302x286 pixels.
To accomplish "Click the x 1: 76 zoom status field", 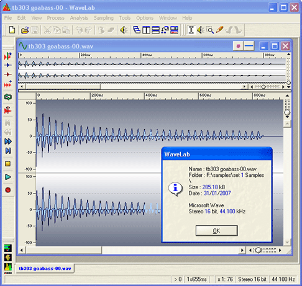I will [225, 279].
